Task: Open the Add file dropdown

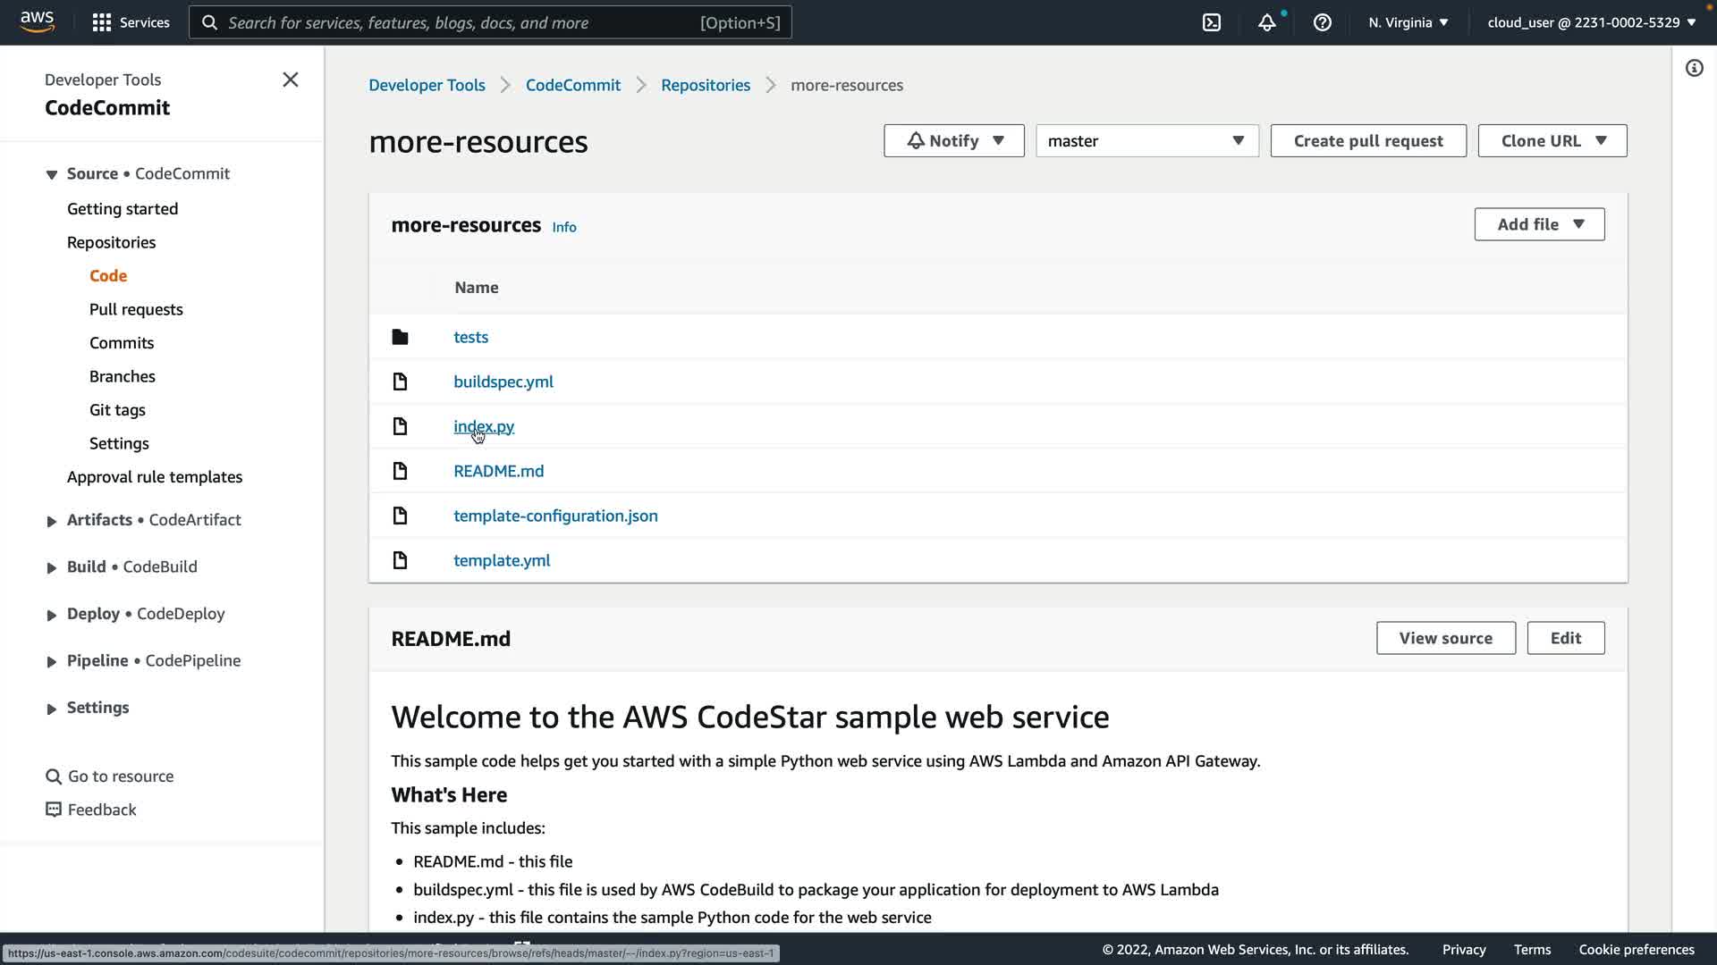Action: coord(1538,224)
